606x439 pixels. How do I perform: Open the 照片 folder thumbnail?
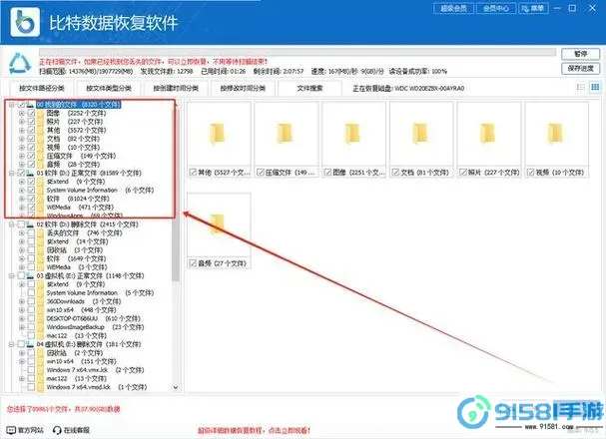tap(489, 134)
